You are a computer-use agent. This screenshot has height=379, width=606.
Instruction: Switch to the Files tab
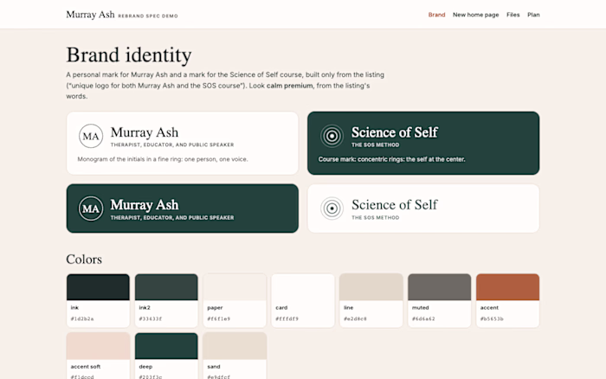(x=513, y=15)
